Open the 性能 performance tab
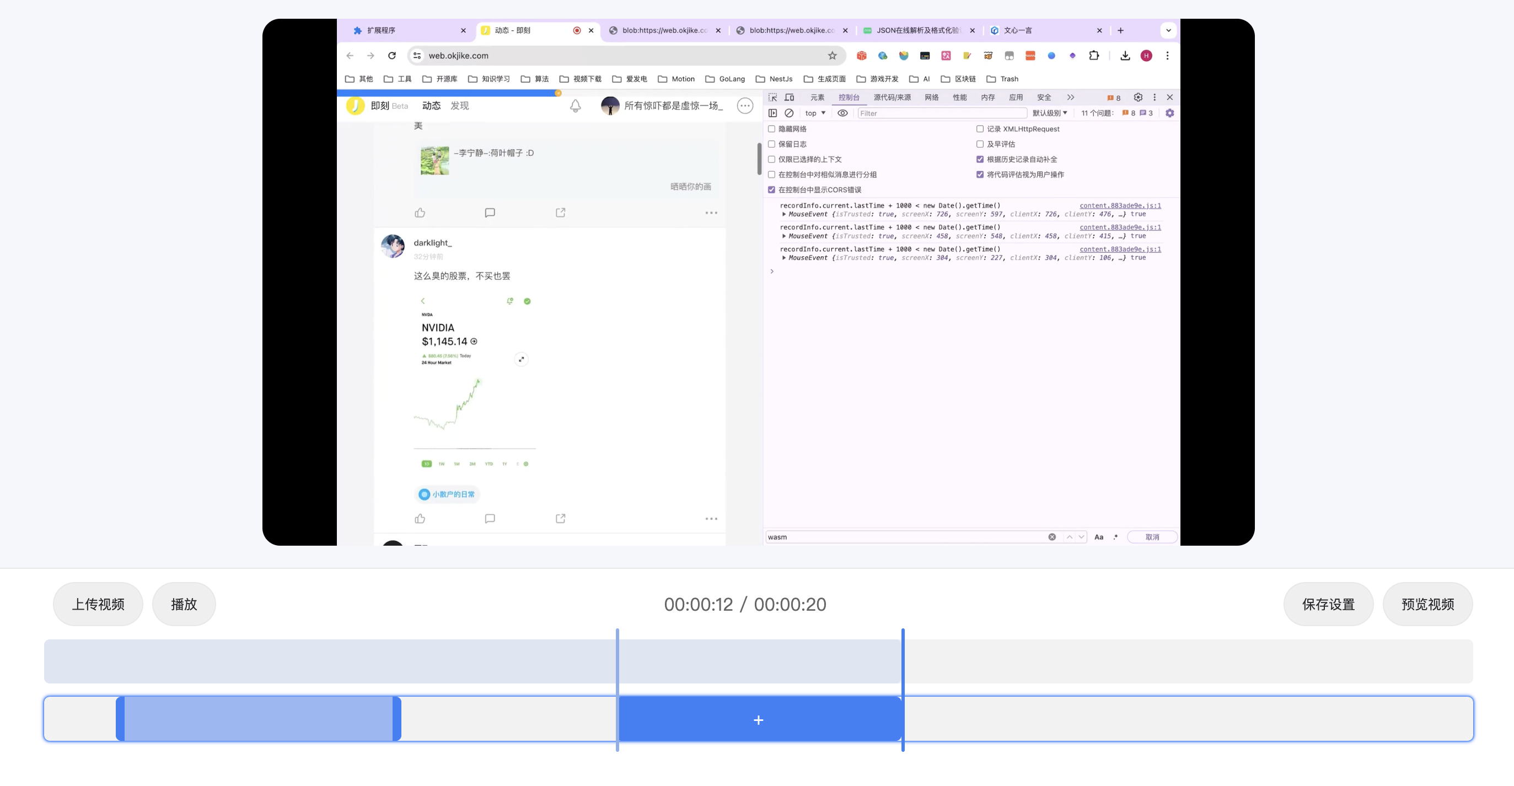The width and height of the screenshot is (1514, 786). click(960, 98)
